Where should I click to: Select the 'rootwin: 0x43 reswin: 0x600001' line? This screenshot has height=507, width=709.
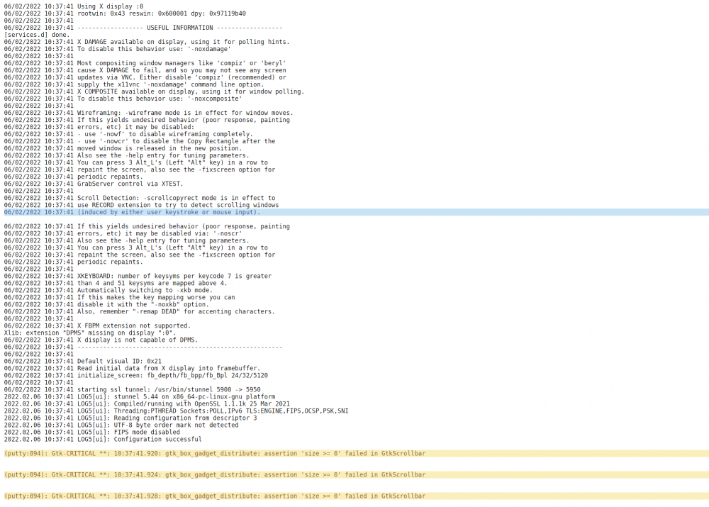(125, 13)
